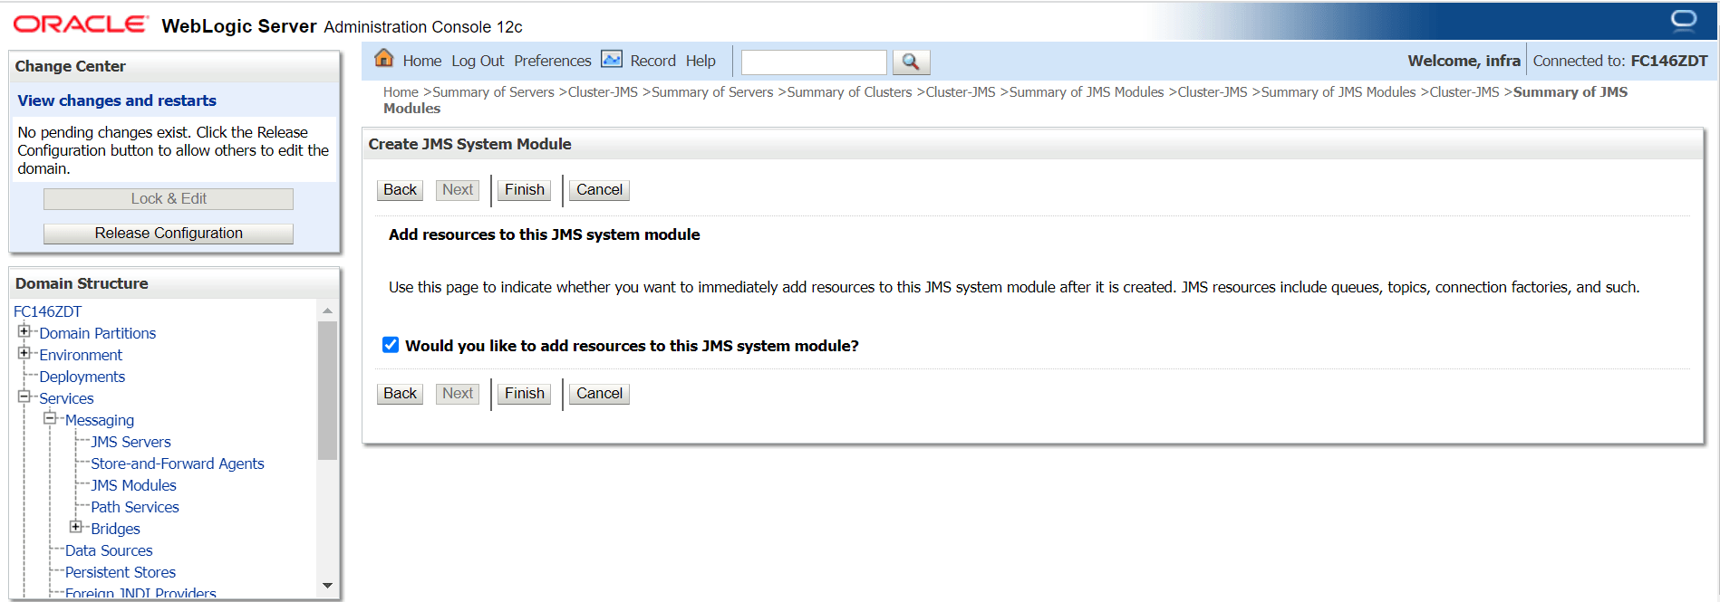
Task: Click the magnifying glass search button
Action: point(911,62)
